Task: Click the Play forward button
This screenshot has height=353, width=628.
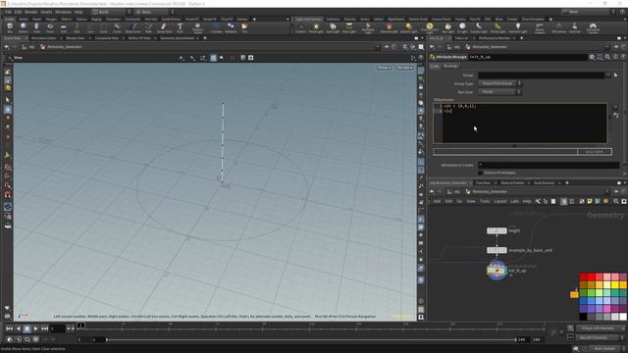Action: [x=35, y=328]
